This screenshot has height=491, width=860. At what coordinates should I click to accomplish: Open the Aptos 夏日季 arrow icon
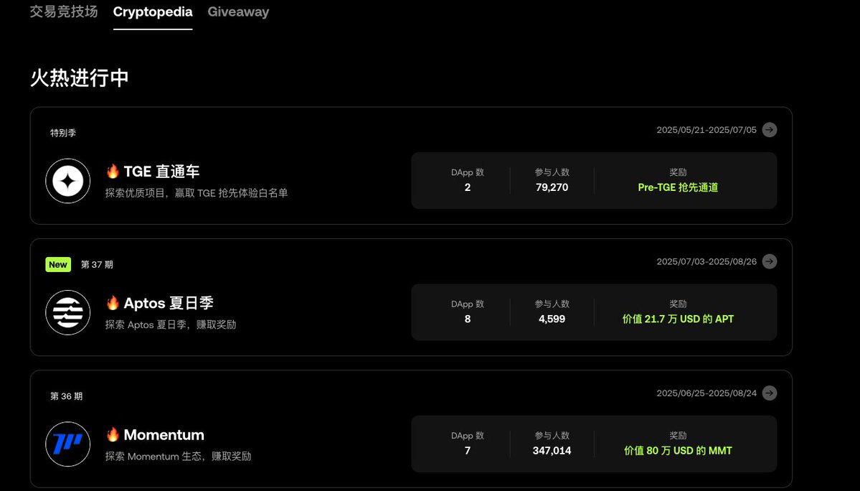coord(770,262)
